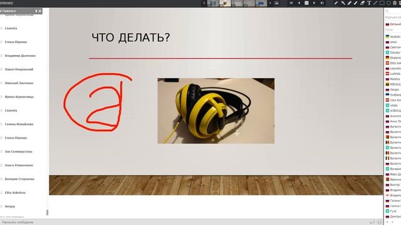Jump to the last slide
The image size is (401, 225).
point(322,3)
